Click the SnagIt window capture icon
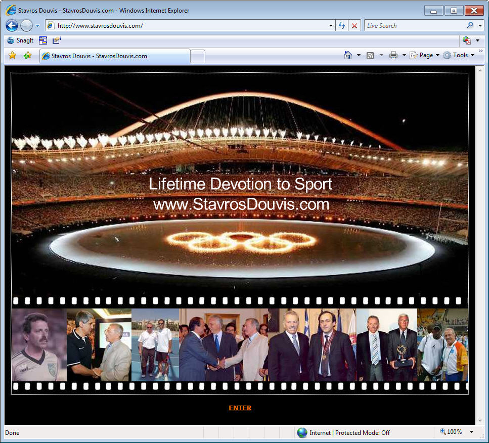Image resolution: width=489 pixels, height=443 pixels. tap(43, 40)
